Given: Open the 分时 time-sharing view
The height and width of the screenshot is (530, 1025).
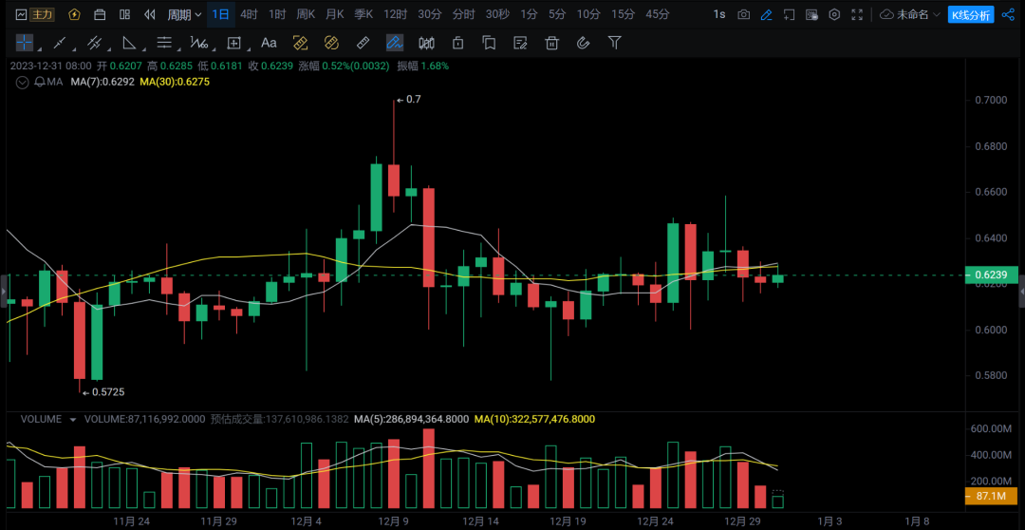Looking at the screenshot, I should pyautogui.click(x=463, y=14).
